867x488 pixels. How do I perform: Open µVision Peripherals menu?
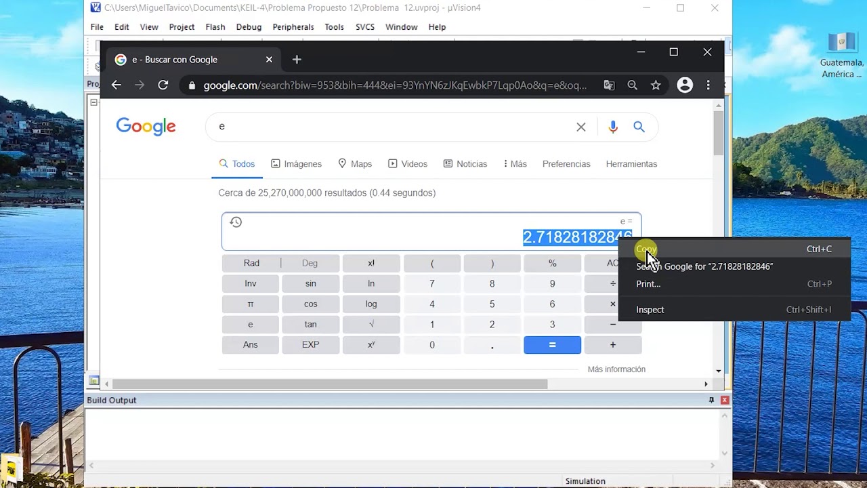pos(293,27)
